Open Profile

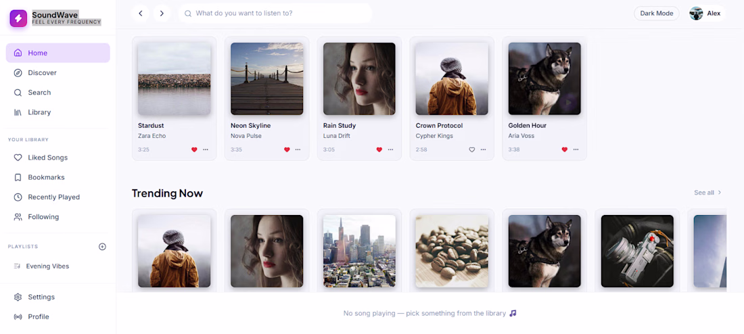(58, 317)
